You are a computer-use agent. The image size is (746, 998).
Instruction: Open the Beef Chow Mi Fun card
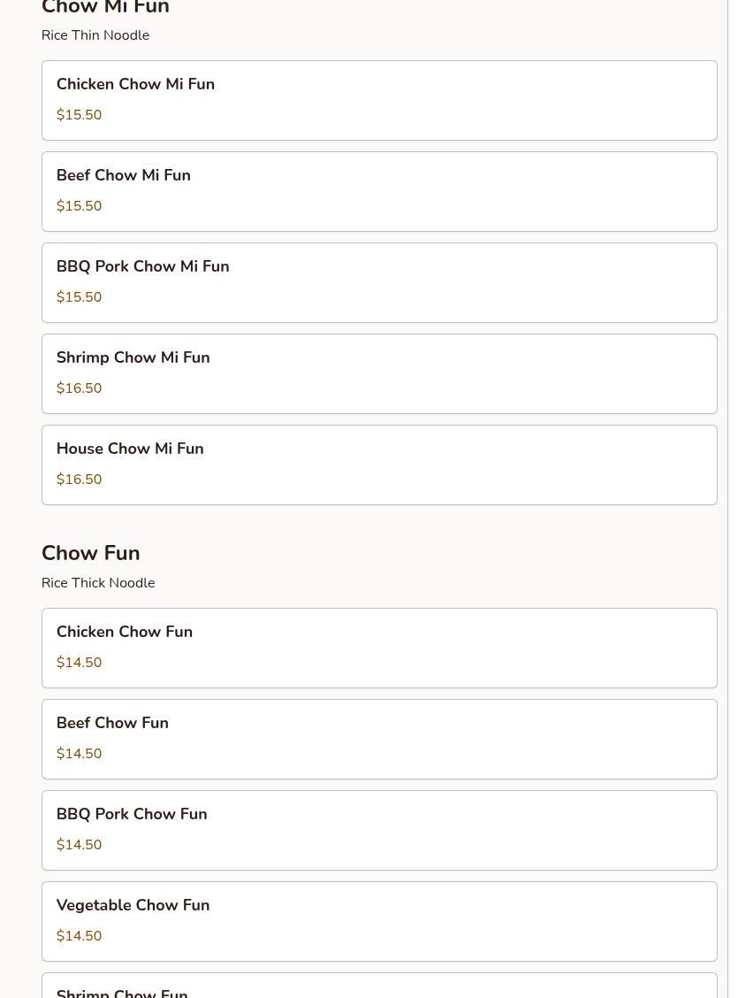coord(379,192)
